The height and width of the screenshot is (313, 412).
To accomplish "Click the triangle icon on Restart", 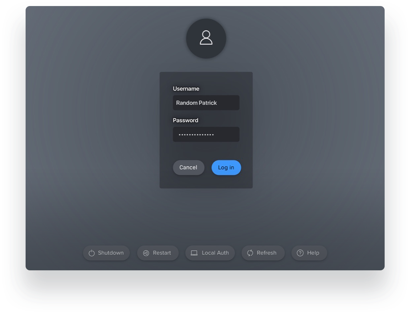I will [146, 253].
